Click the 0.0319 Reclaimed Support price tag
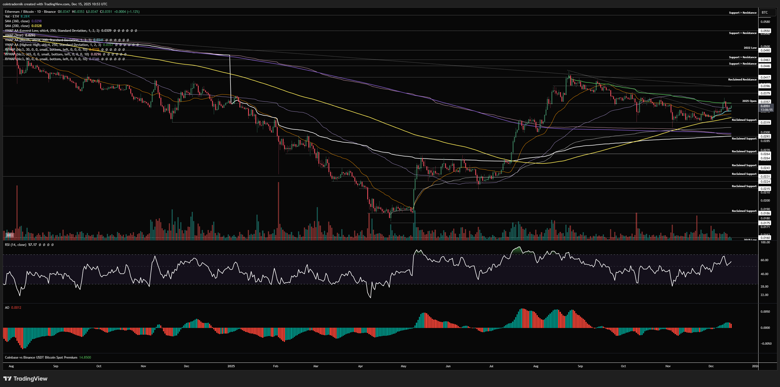Viewport: 780px width, 387px height. click(x=765, y=122)
